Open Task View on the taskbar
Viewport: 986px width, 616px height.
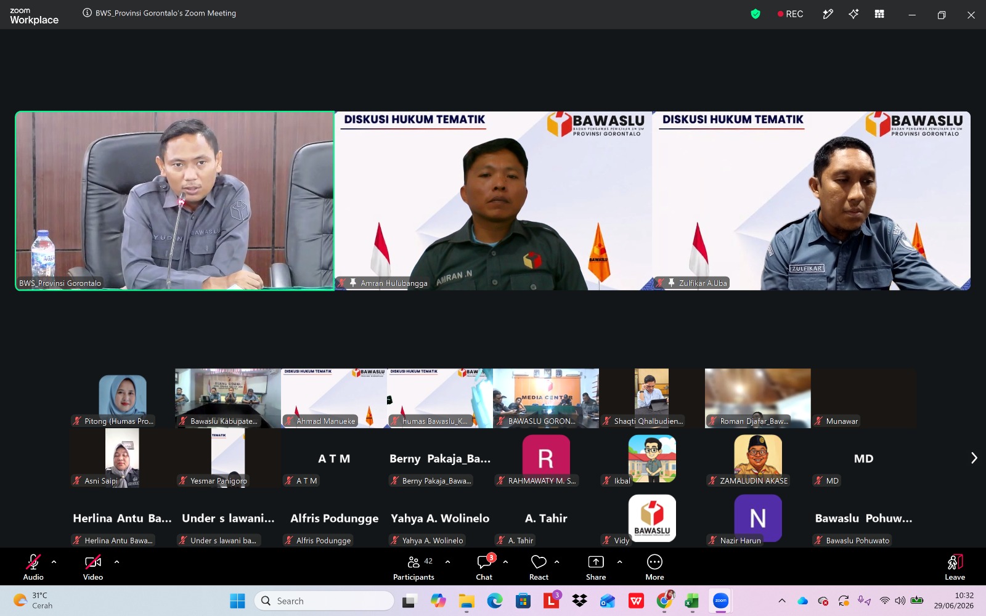[410, 601]
